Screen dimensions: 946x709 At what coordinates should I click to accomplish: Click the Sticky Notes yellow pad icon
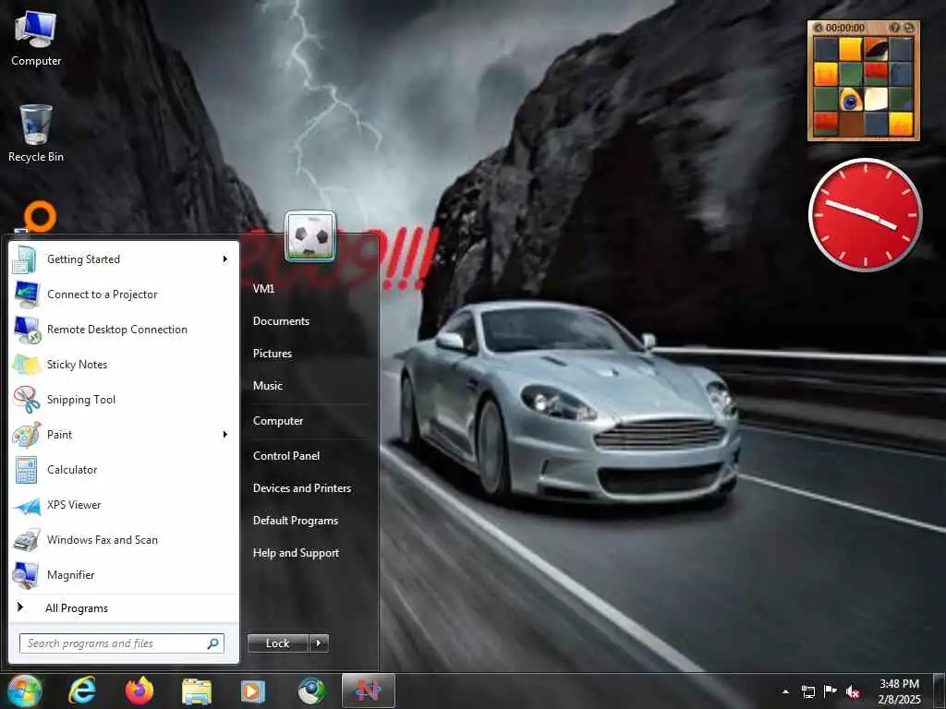pos(27,365)
